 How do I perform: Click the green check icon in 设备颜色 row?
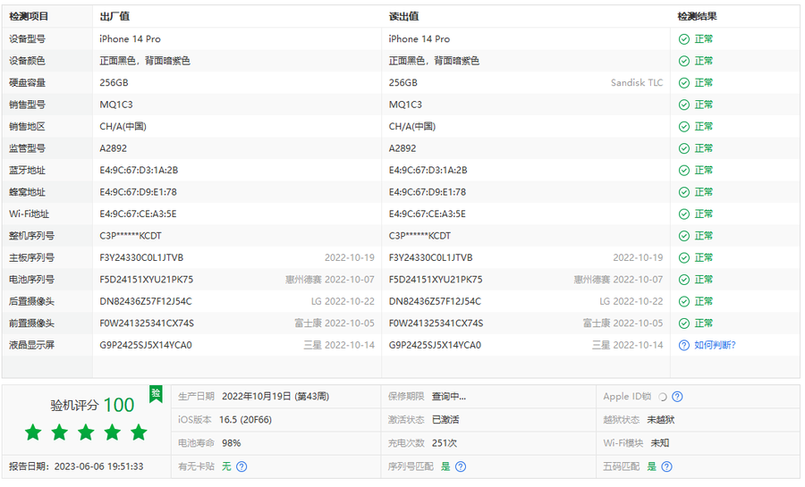[684, 61]
